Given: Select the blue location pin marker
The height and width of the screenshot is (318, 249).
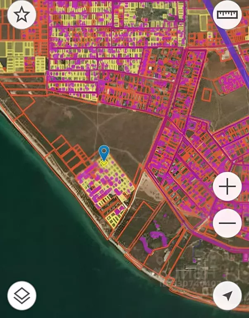Looking at the screenshot, I should click(104, 153).
